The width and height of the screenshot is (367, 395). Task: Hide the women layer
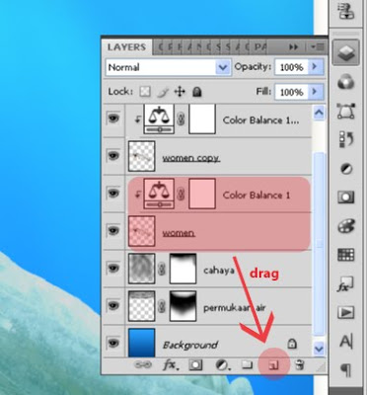pyautogui.click(x=113, y=230)
